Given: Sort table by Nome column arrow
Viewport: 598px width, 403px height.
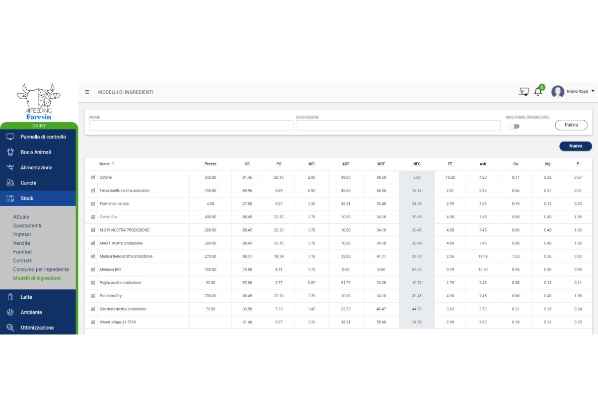Looking at the screenshot, I should [113, 164].
